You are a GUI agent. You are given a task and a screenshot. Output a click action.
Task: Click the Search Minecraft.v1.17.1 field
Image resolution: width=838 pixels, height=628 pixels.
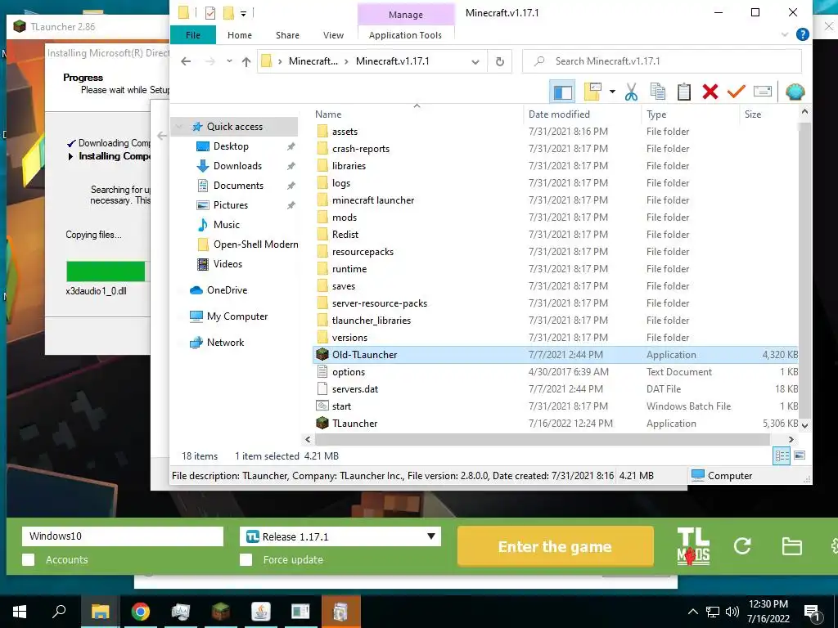661,61
